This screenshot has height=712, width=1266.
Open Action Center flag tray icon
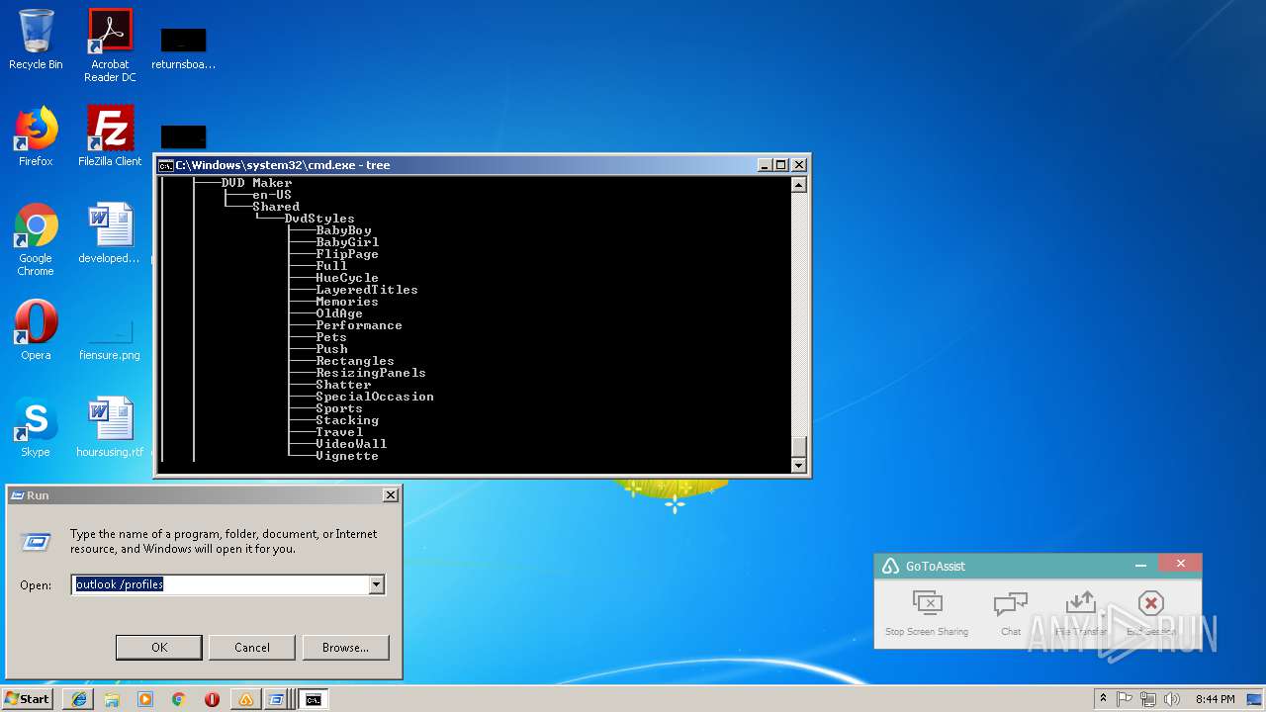pyautogui.click(x=1125, y=699)
